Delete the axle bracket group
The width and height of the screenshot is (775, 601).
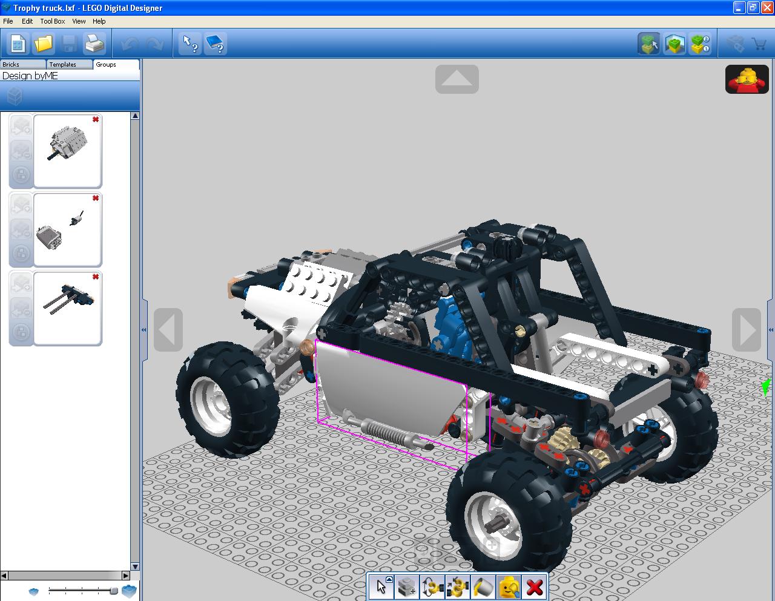tap(96, 277)
